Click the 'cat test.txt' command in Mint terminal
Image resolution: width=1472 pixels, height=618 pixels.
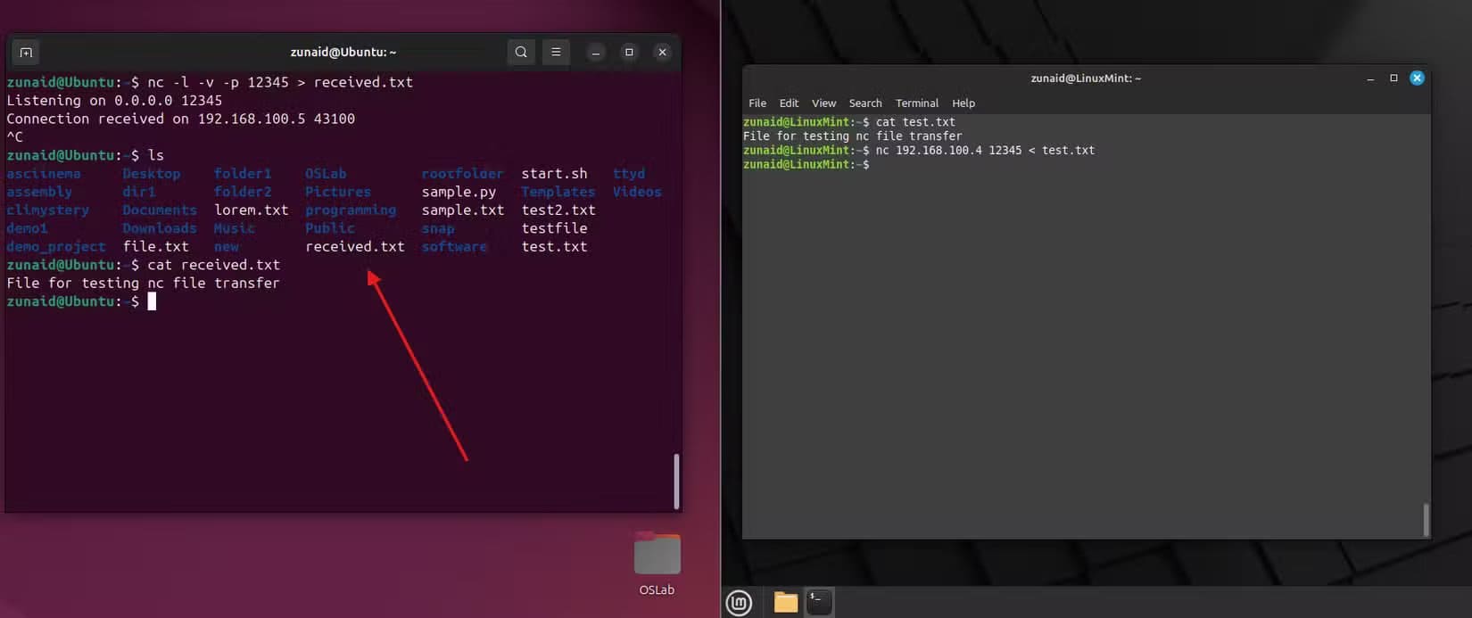pyautogui.click(x=915, y=122)
